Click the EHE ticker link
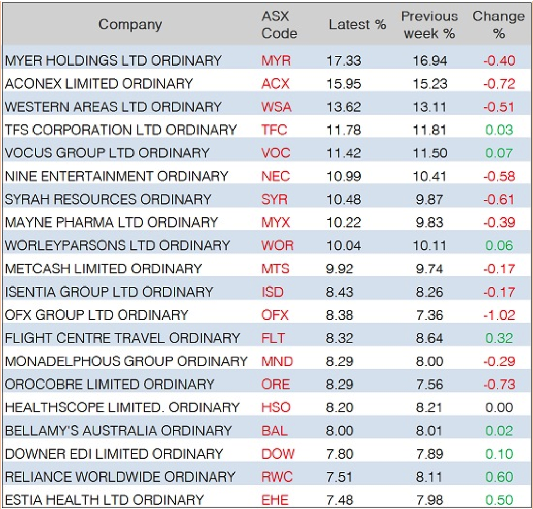Screen dimensions: 533x509 tap(275, 500)
